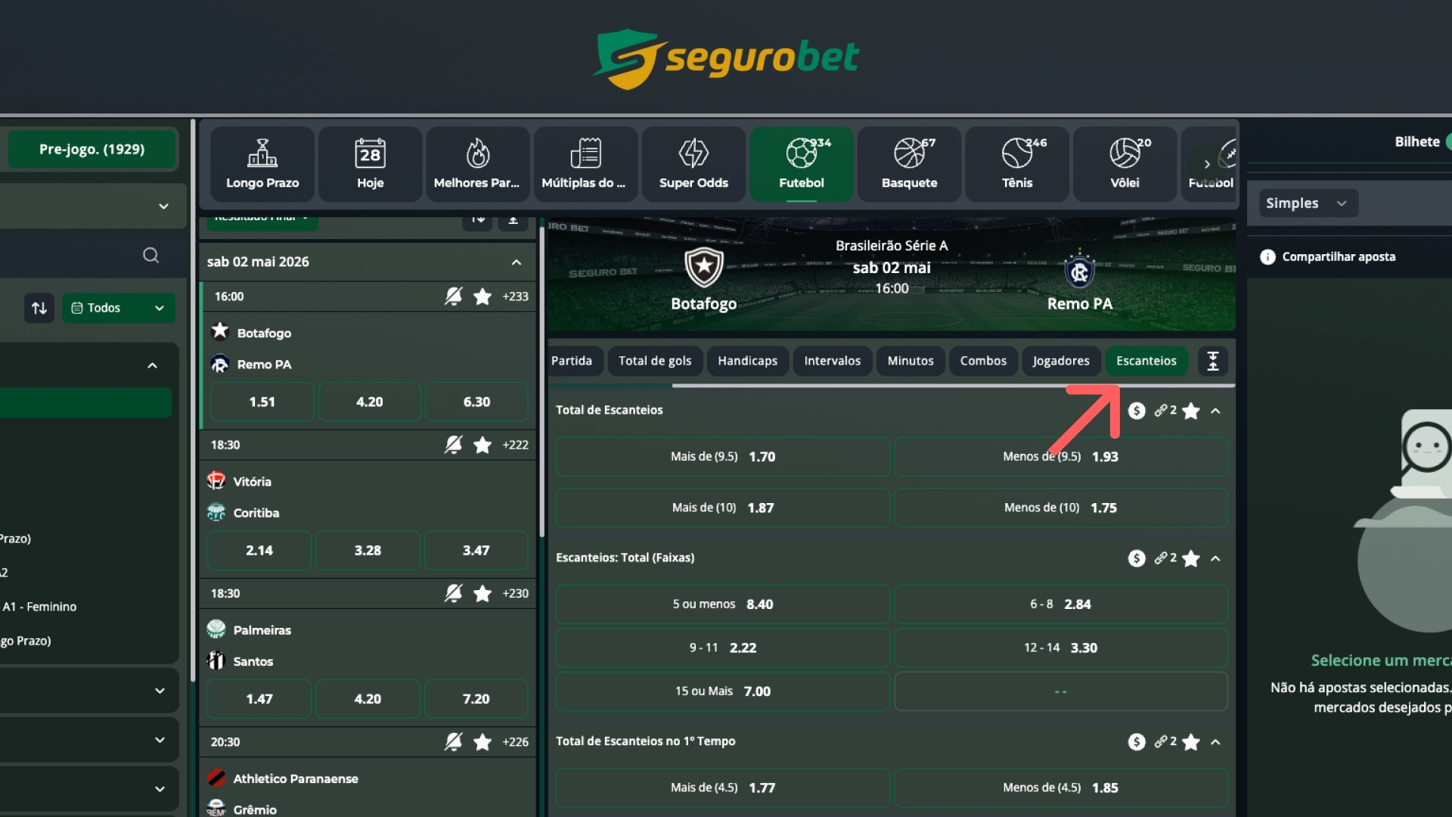Click the Segurobet logo
This screenshot has width=1452, height=817.
tap(726, 58)
